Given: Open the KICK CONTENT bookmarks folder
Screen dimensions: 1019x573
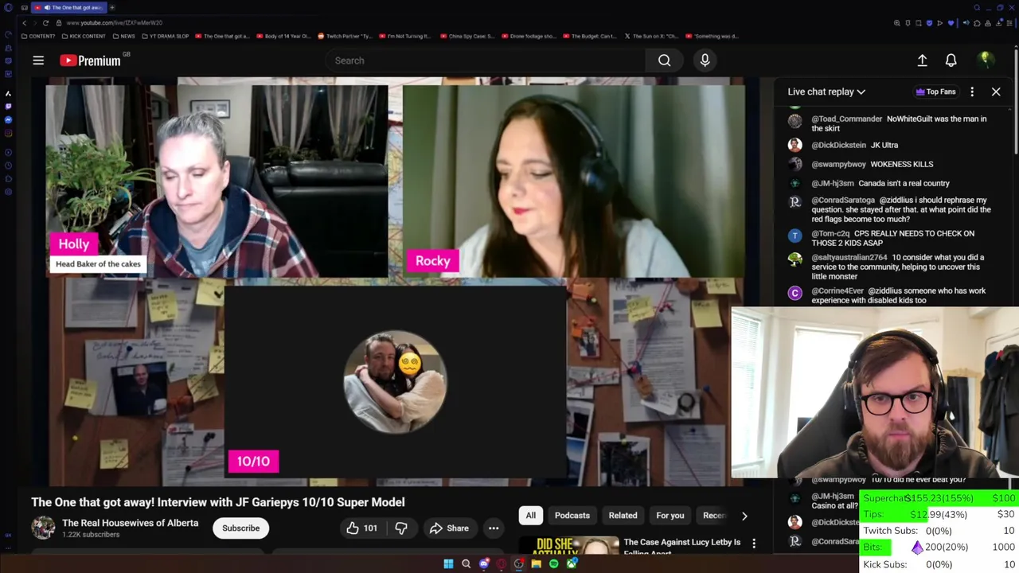Looking at the screenshot, I should pos(83,36).
